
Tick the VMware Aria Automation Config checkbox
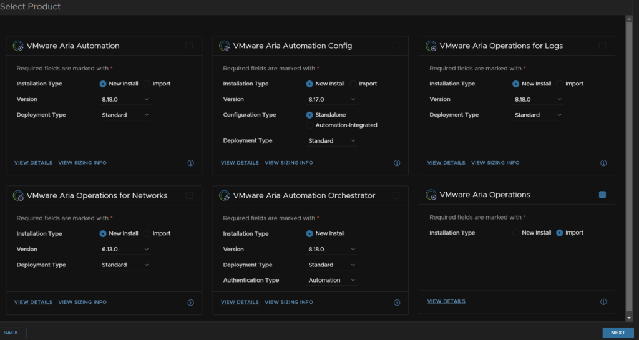[x=396, y=46]
